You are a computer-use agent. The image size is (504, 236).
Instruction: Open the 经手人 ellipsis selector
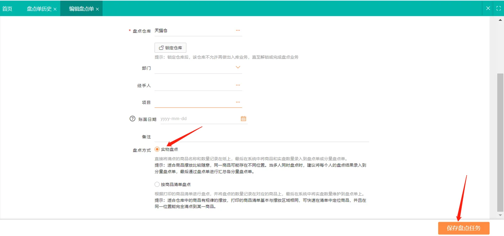point(238,85)
